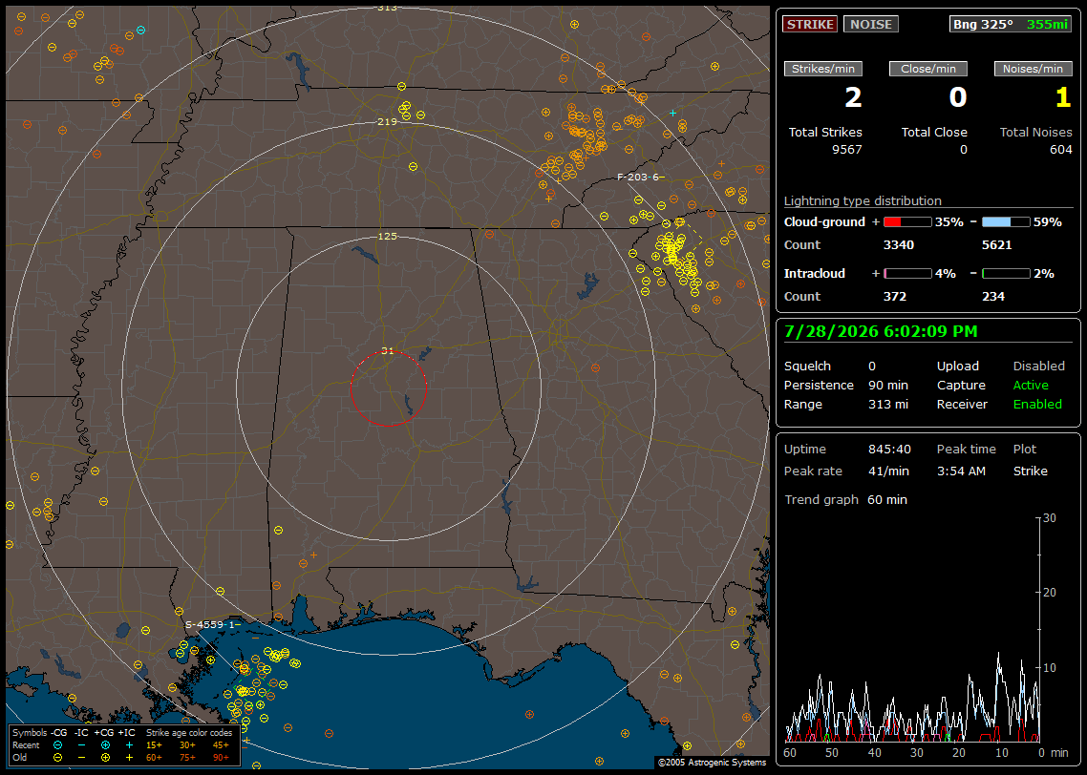Image resolution: width=1087 pixels, height=775 pixels.
Task: Click the blue negative cloud-ground bar
Action: [1006, 222]
